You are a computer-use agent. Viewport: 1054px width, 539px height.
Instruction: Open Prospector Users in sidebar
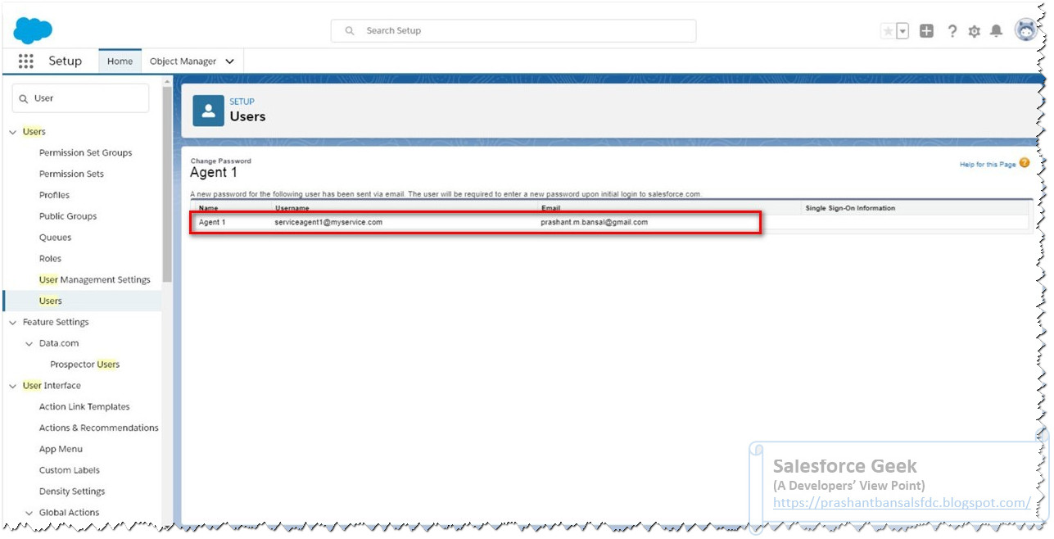[84, 365]
